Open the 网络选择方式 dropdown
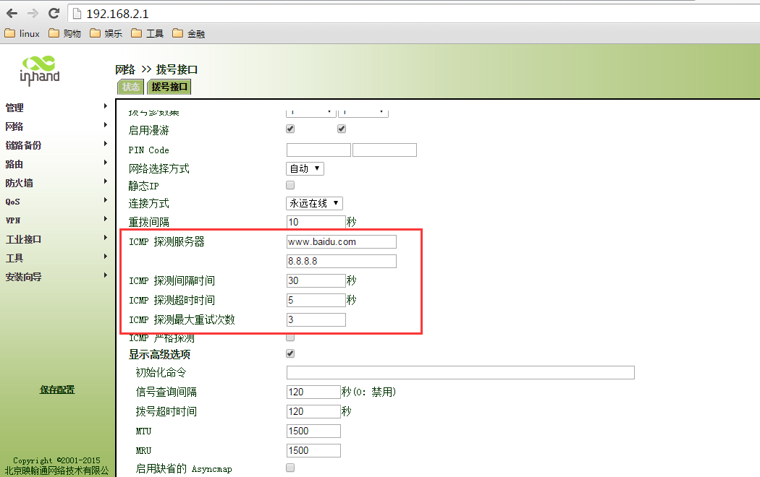This screenshot has width=760, height=477. (x=305, y=168)
